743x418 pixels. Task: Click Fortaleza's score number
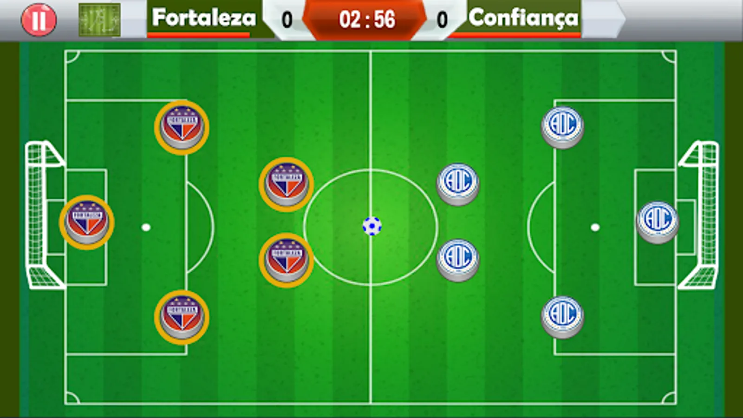tap(287, 20)
